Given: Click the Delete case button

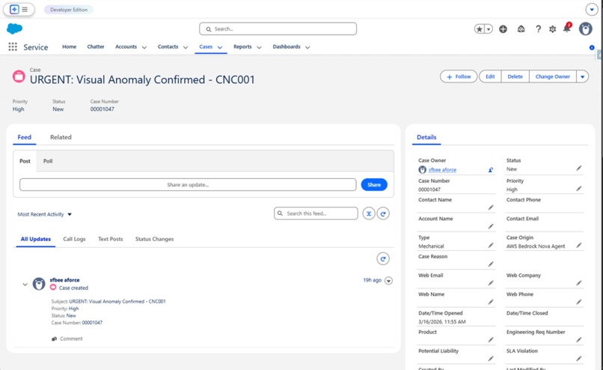Looking at the screenshot, I should [515, 76].
